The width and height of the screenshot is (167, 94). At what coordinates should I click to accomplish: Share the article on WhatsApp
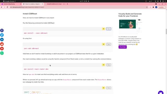[2, 53]
